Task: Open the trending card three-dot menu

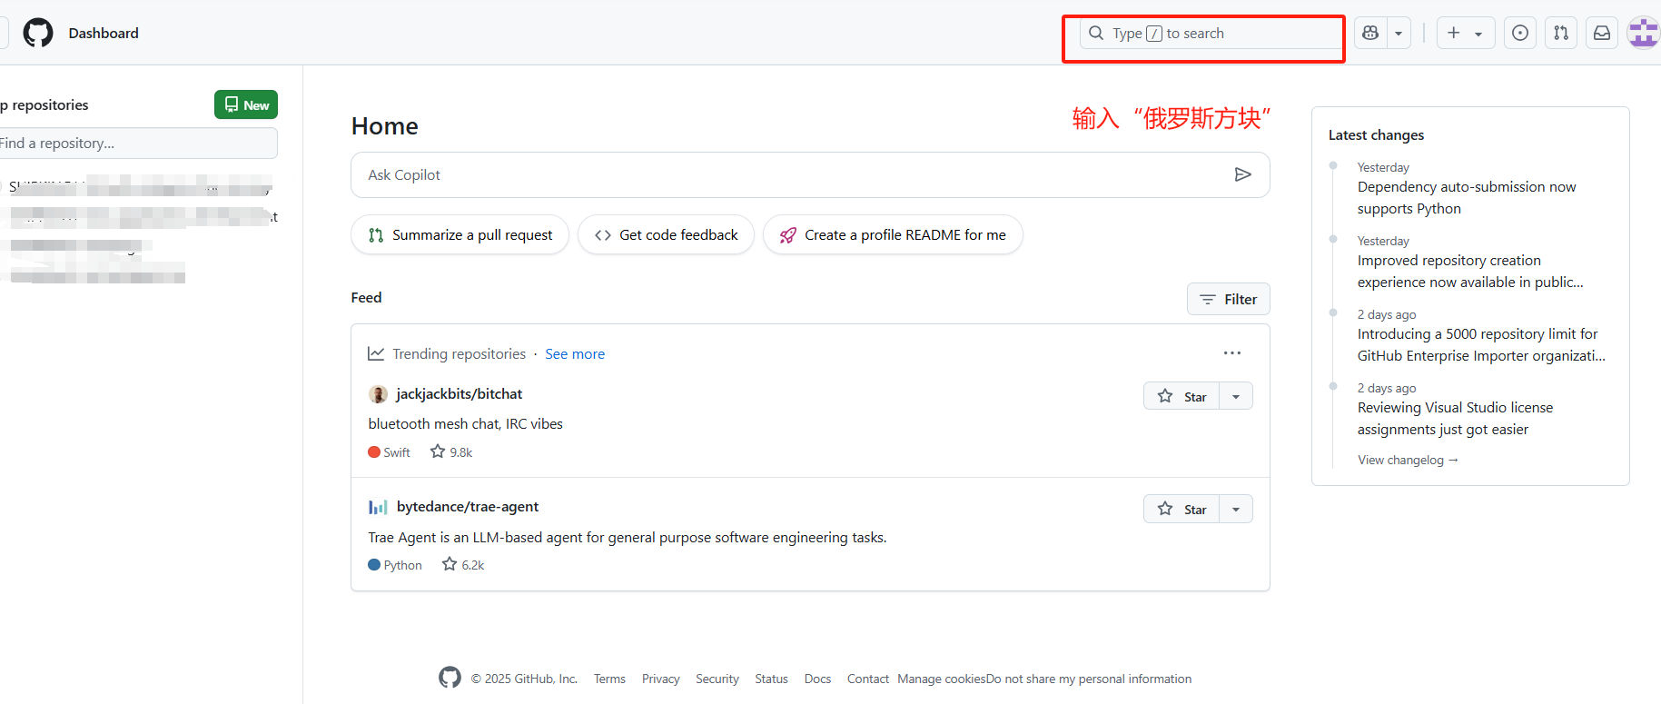Action: (x=1232, y=352)
